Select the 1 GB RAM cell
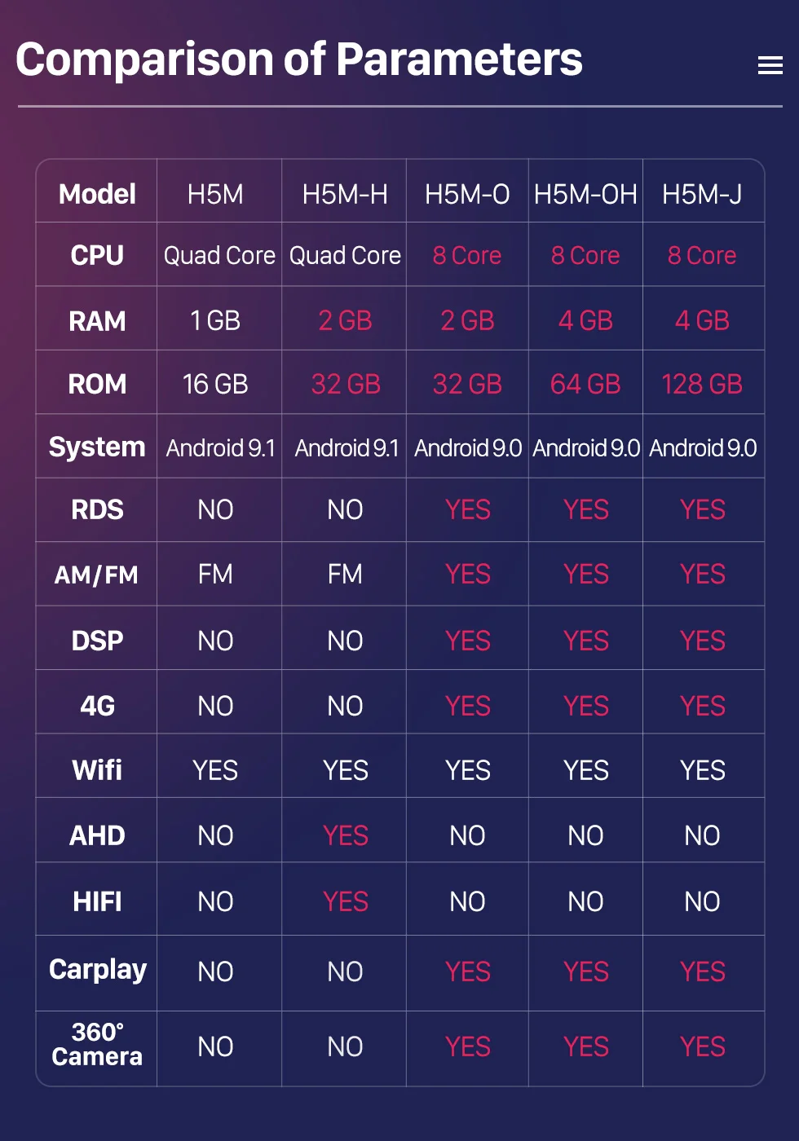This screenshot has width=799, height=1141. point(215,321)
